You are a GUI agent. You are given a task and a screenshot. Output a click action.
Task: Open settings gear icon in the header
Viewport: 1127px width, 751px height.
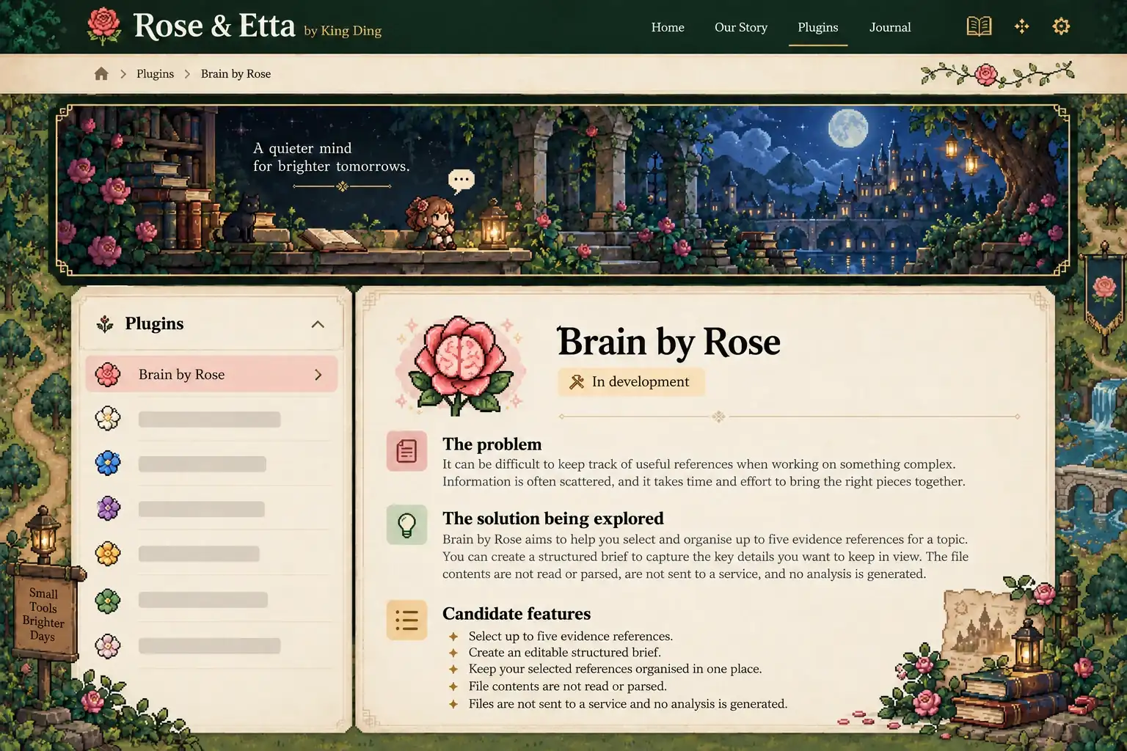tap(1061, 27)
